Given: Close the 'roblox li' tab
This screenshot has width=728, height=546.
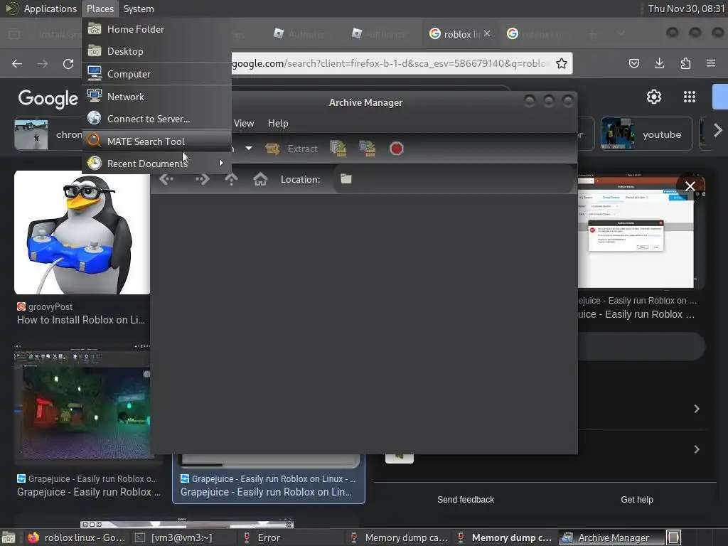Looking at the screenshot, I should click(487, 33).
